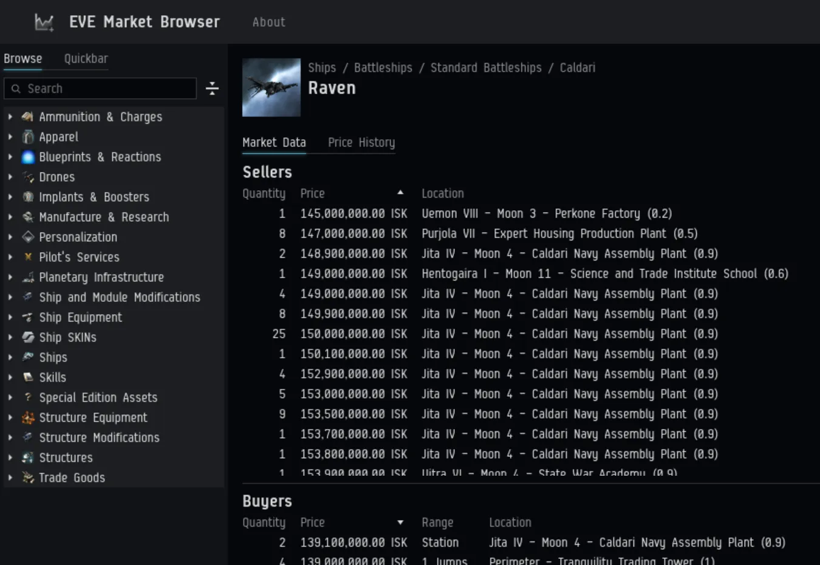Click the Ship Equipment category icon
820x565 pixels.
[27, 317]
